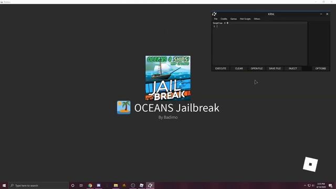Click the 'OCEANS Jailbreak' title text

pos(177,108)
